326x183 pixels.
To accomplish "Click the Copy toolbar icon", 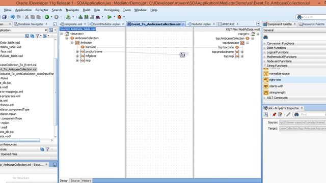I will pyautogui.click(x=33, y=17).
